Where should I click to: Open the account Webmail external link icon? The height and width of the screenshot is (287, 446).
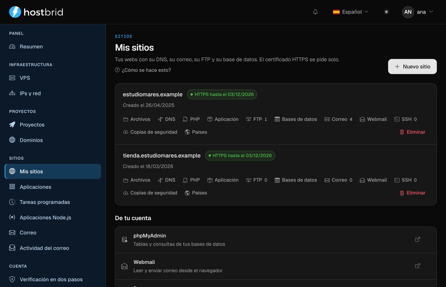(417, 266)
